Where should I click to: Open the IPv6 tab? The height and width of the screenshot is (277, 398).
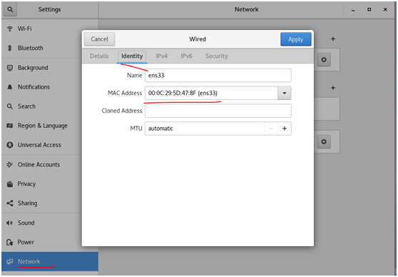click(x=186, y=56)
